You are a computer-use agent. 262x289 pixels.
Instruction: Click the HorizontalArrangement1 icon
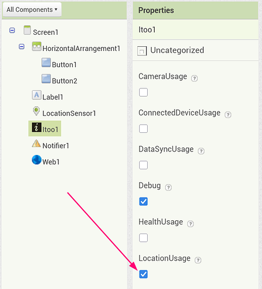pos(36,46)
